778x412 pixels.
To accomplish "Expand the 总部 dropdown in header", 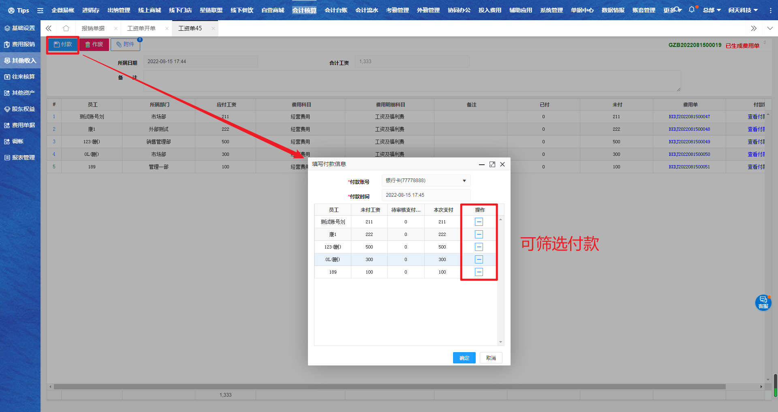I will (712, 10).
